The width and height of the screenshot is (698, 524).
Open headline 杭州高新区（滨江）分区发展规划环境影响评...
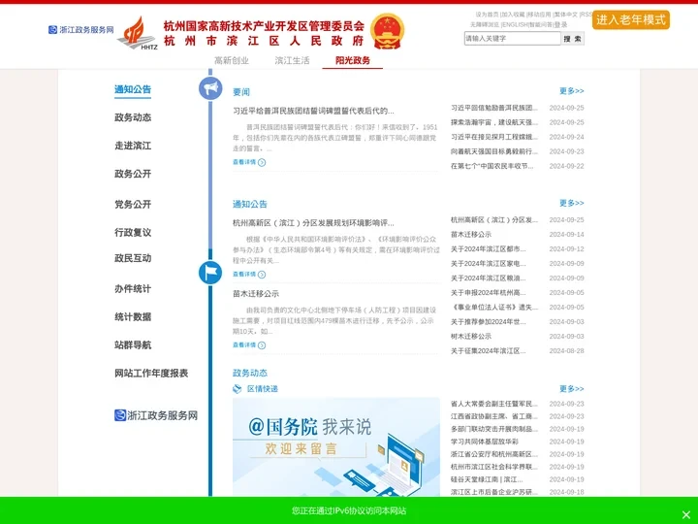pyautogui.click(x=313, y=223)
